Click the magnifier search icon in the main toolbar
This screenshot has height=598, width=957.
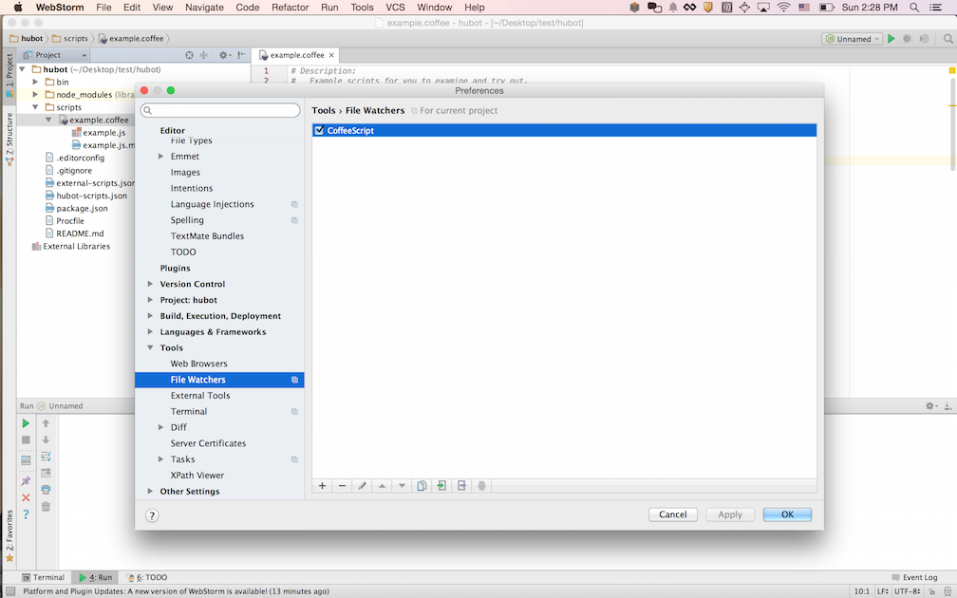coord(948,38)
